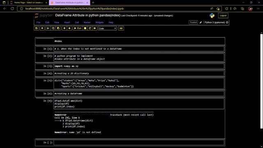Move selected cell down arrow
Screen dimensions: 263x148
click(69, 28)
